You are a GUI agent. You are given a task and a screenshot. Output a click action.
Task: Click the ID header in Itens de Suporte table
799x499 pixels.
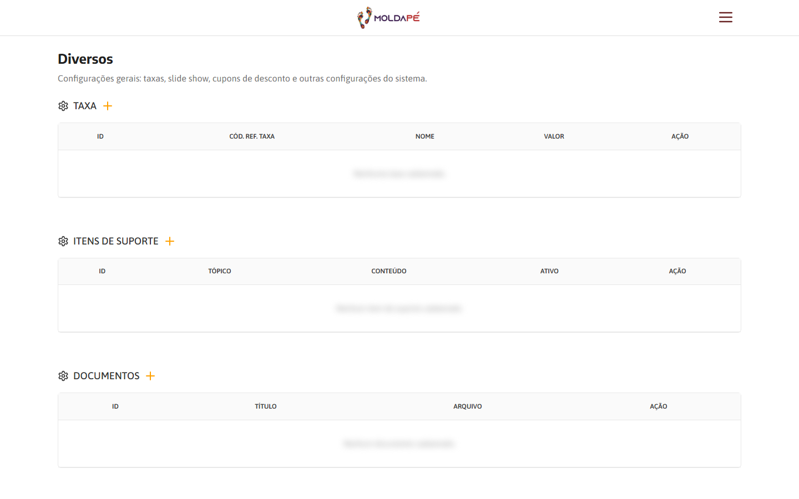click(x=102, y=271)
